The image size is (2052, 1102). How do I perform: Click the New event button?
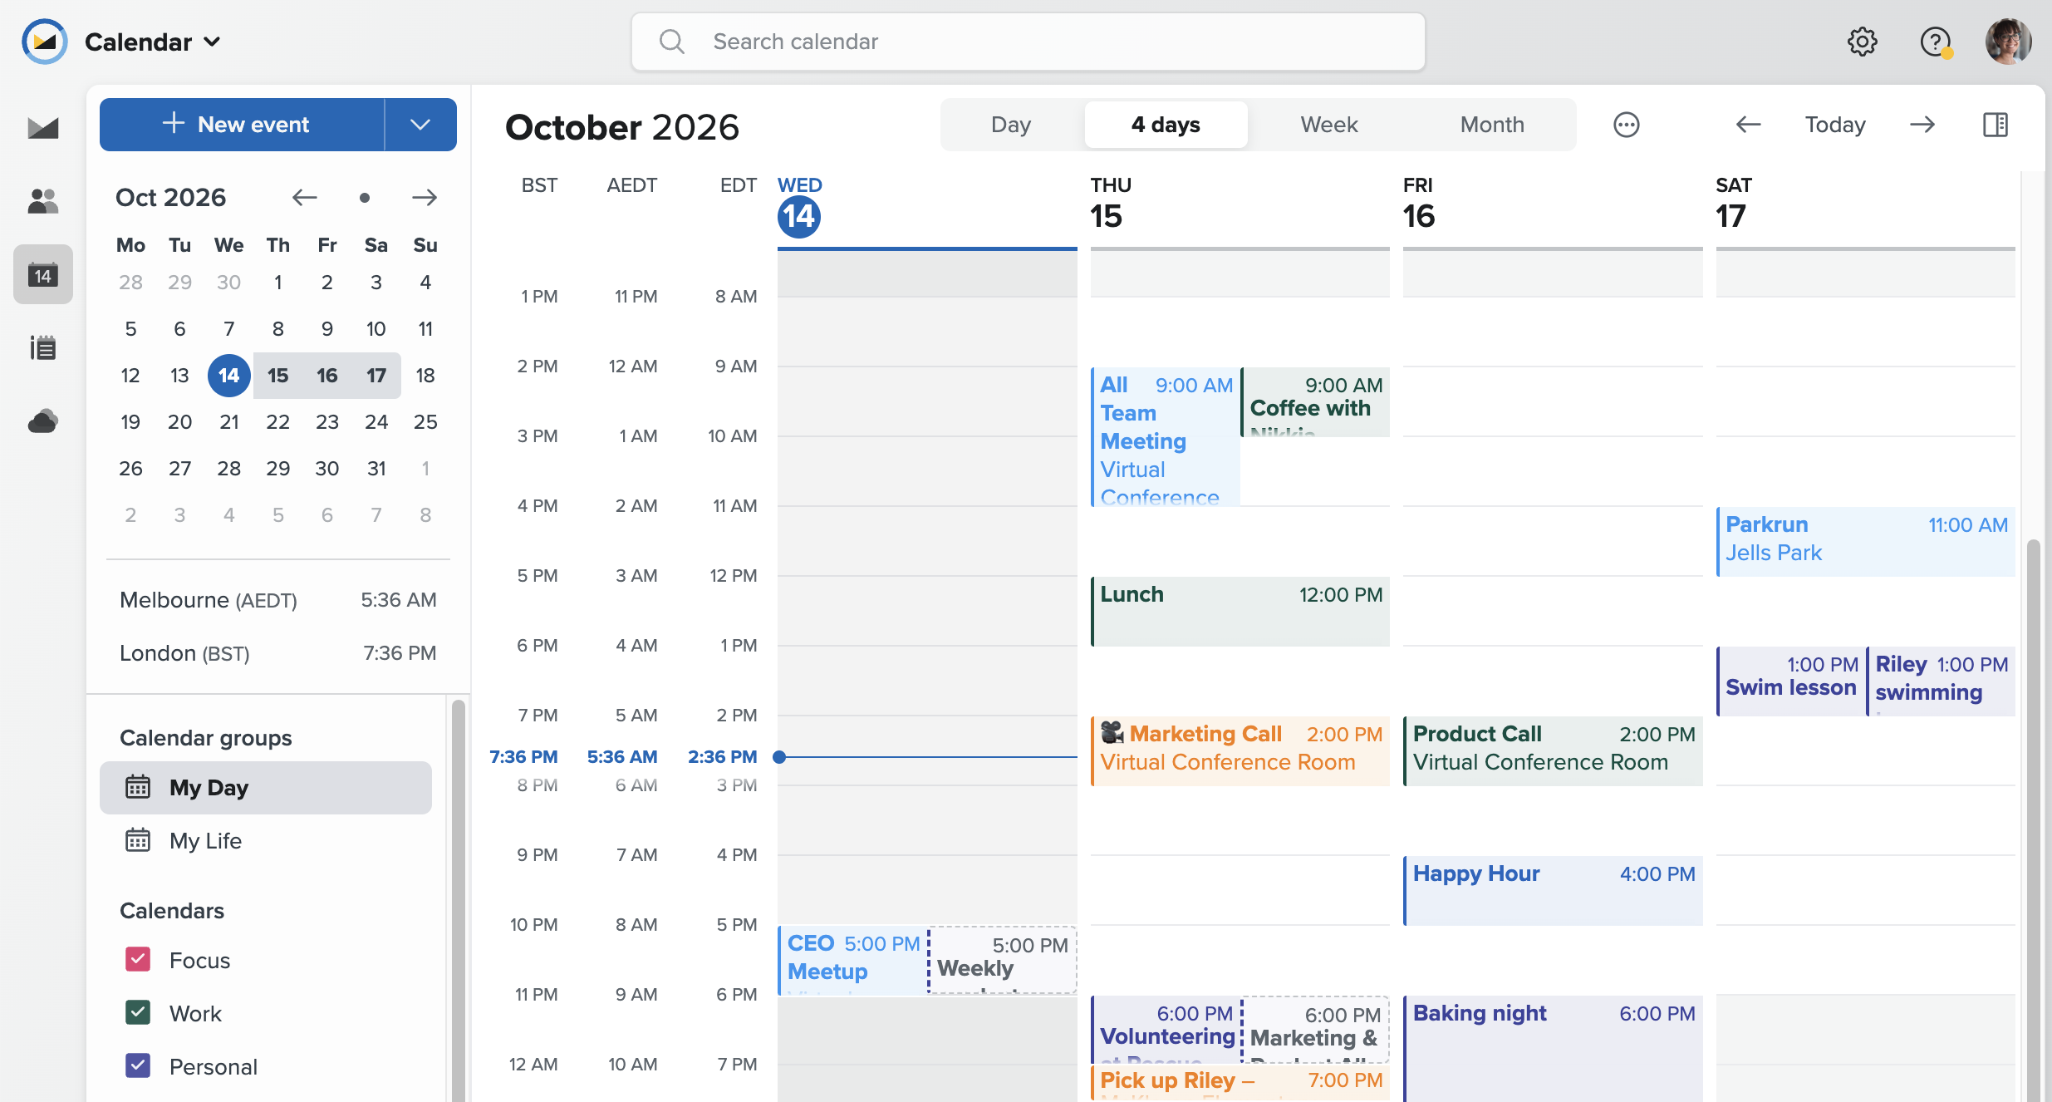pos(242,125)
